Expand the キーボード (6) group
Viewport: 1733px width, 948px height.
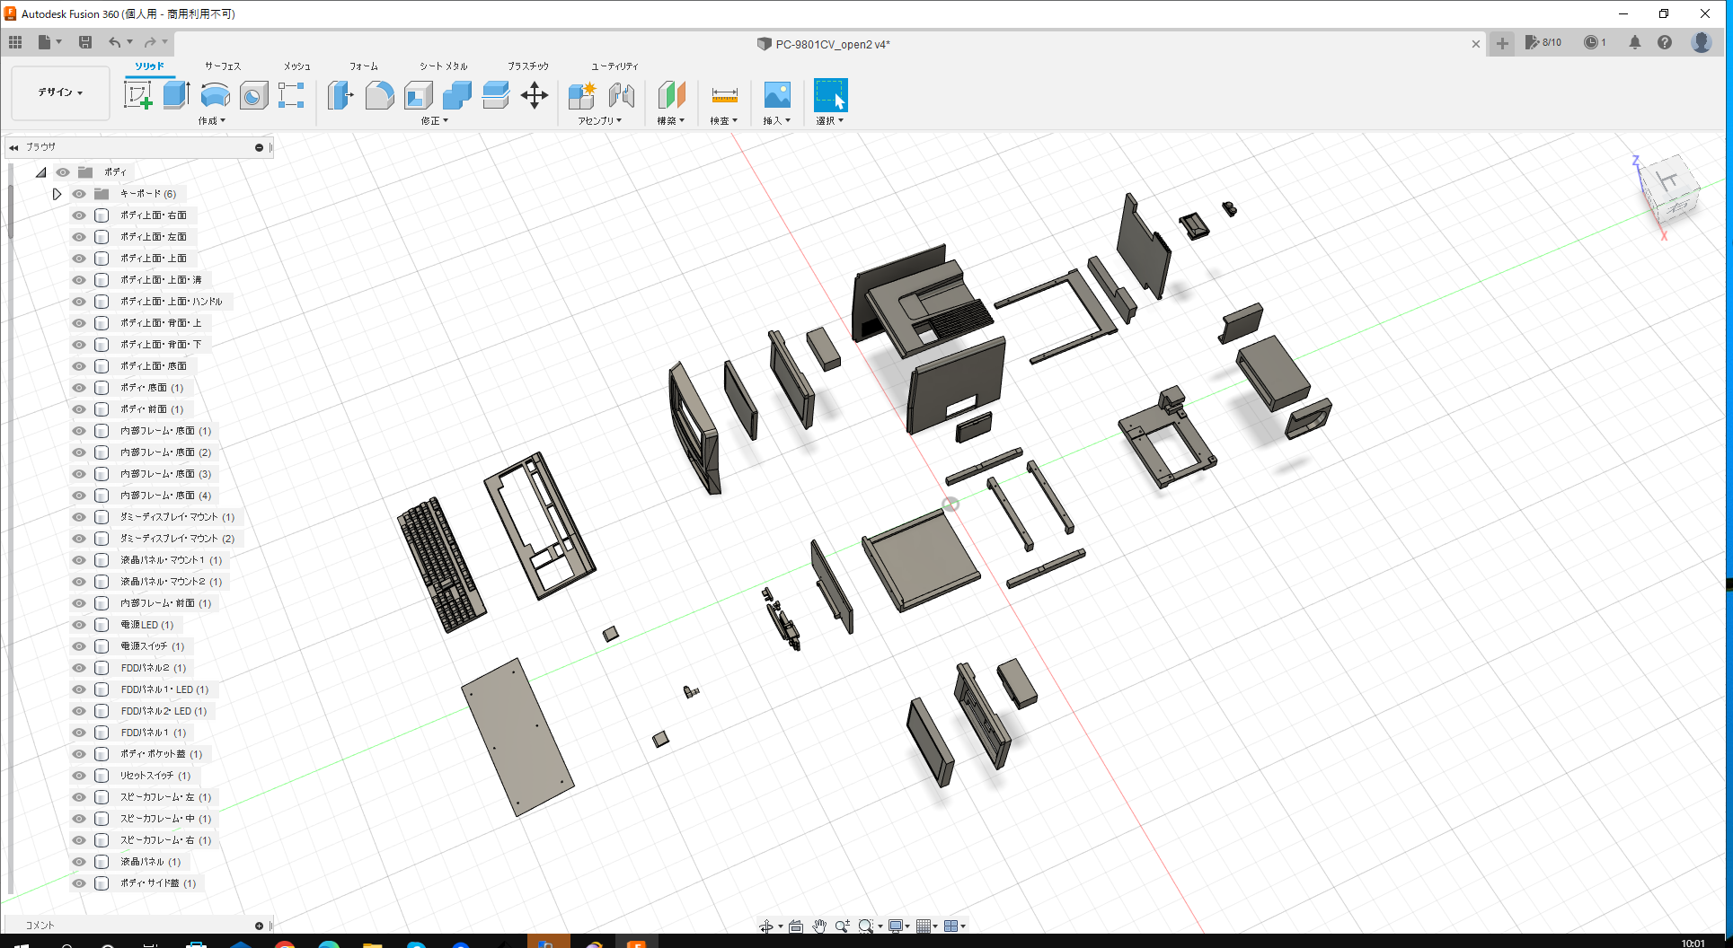click(x=57, y=193)
